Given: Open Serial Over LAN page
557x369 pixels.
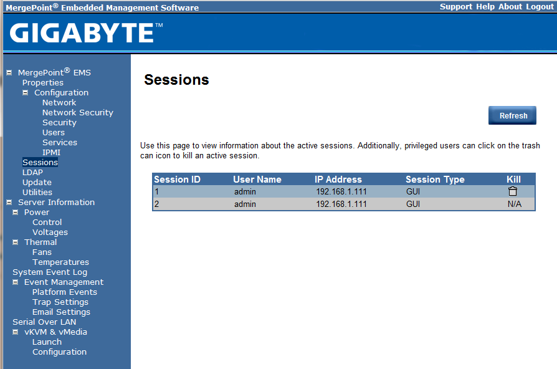Looking at the screenshot, I should tap(44, 322).
